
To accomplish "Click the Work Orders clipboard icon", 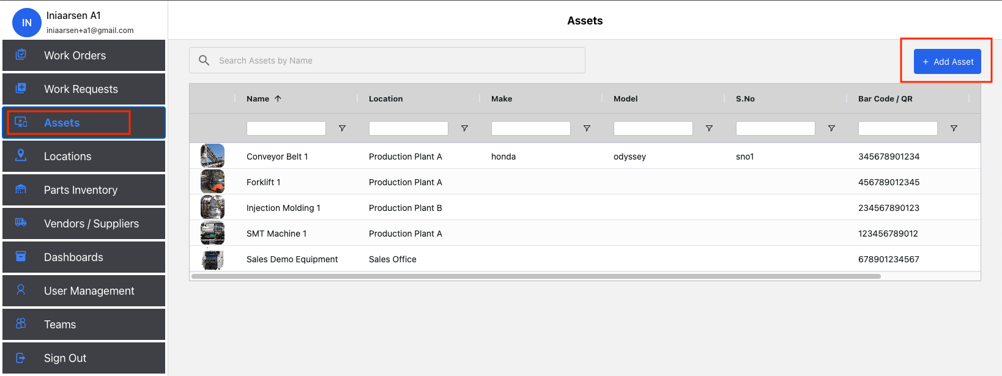I will point(21,54).
